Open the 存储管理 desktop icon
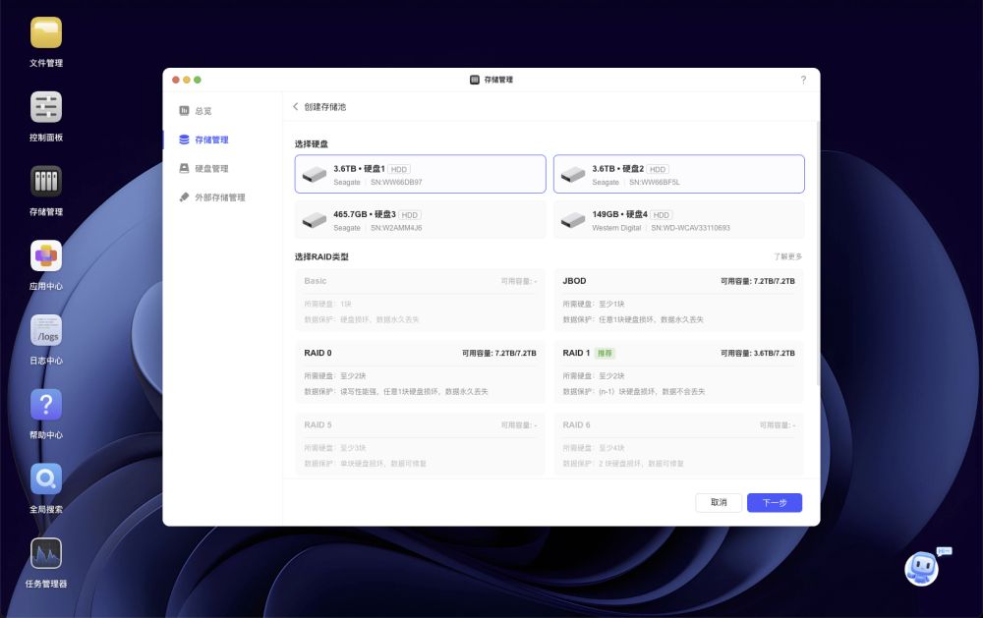 (46, 182)
